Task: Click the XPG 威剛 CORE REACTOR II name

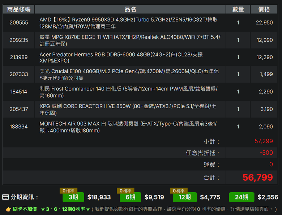Action: [128, 109]
